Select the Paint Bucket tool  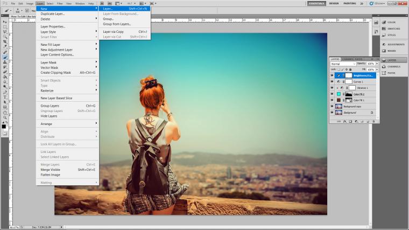click(x=5, y=77)
